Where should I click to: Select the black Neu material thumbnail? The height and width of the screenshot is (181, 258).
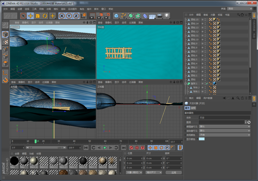(x=15, y=161)
